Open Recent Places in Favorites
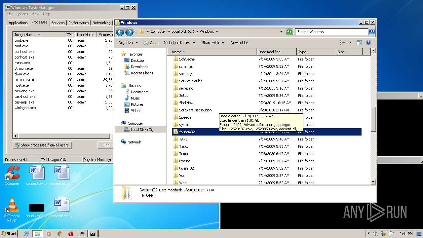 tap(142, 73)
